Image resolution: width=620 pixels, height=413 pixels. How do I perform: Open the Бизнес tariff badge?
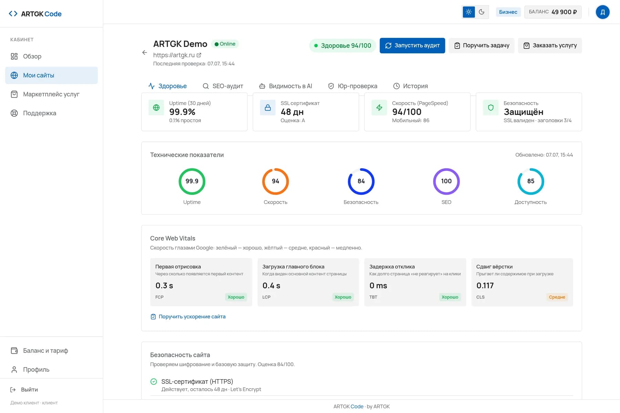(508, 12)
